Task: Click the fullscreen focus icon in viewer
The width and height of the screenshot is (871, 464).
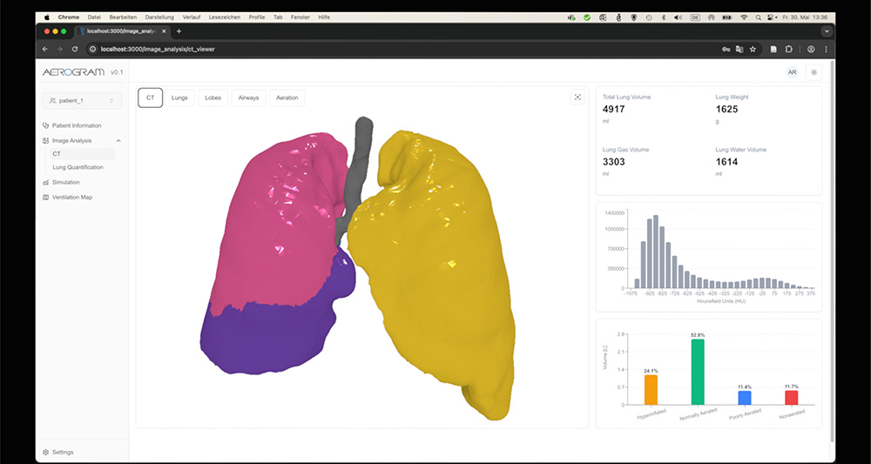Action: pos(577,98)
